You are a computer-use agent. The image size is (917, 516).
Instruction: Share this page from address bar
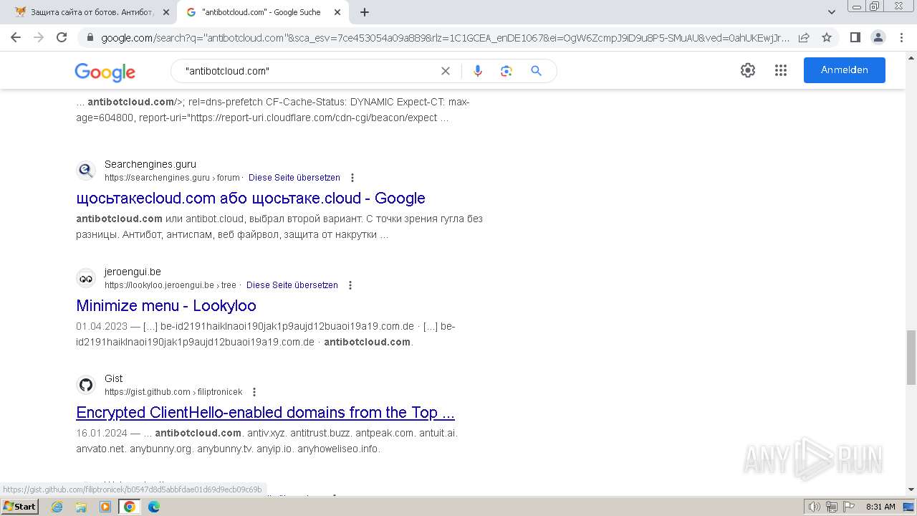coord(804,37)
